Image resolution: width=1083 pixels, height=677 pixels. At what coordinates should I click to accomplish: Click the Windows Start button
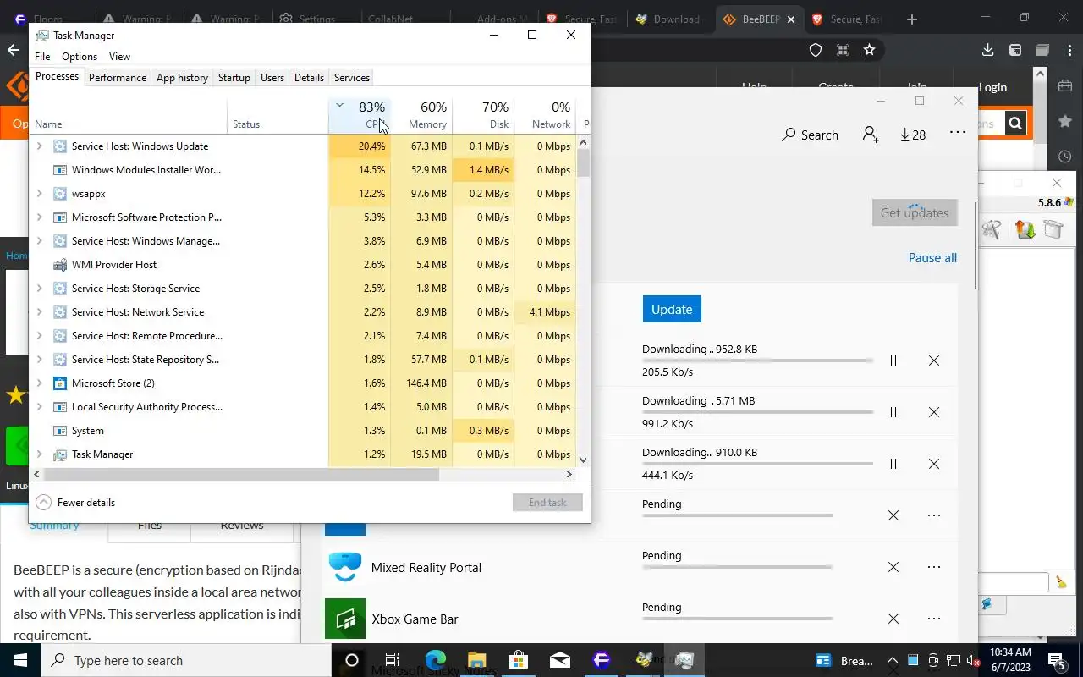[20, 660]
